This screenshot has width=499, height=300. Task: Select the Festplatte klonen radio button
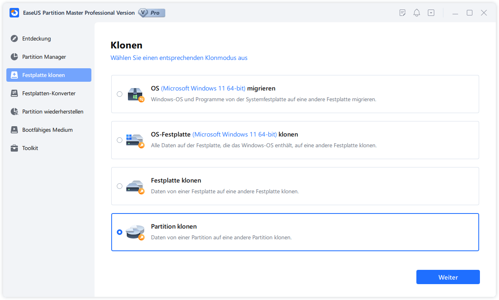click(x=120, y=186)
